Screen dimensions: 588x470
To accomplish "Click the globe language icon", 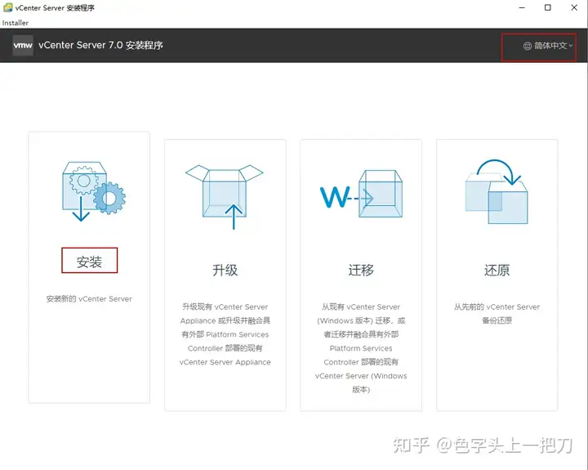I will (528, 46).
